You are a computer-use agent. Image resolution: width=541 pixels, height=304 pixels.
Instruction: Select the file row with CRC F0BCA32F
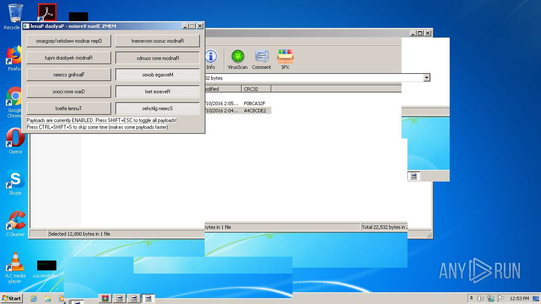click(x=238, y=103)
